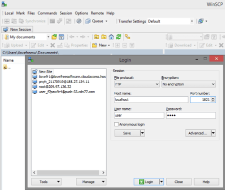The width and height of the screenshot is (225, 190).
Task: Click the Synchronize toolbar button
Action: point(32,21)
